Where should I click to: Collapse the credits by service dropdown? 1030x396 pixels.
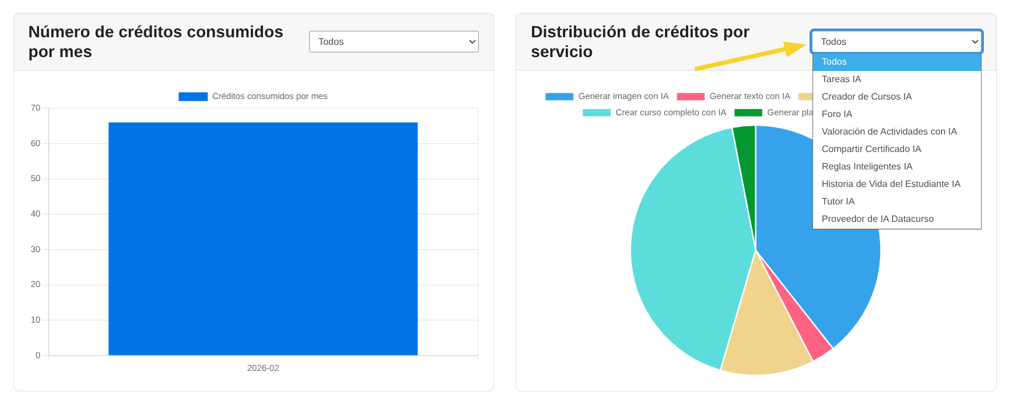coord(896,42)
